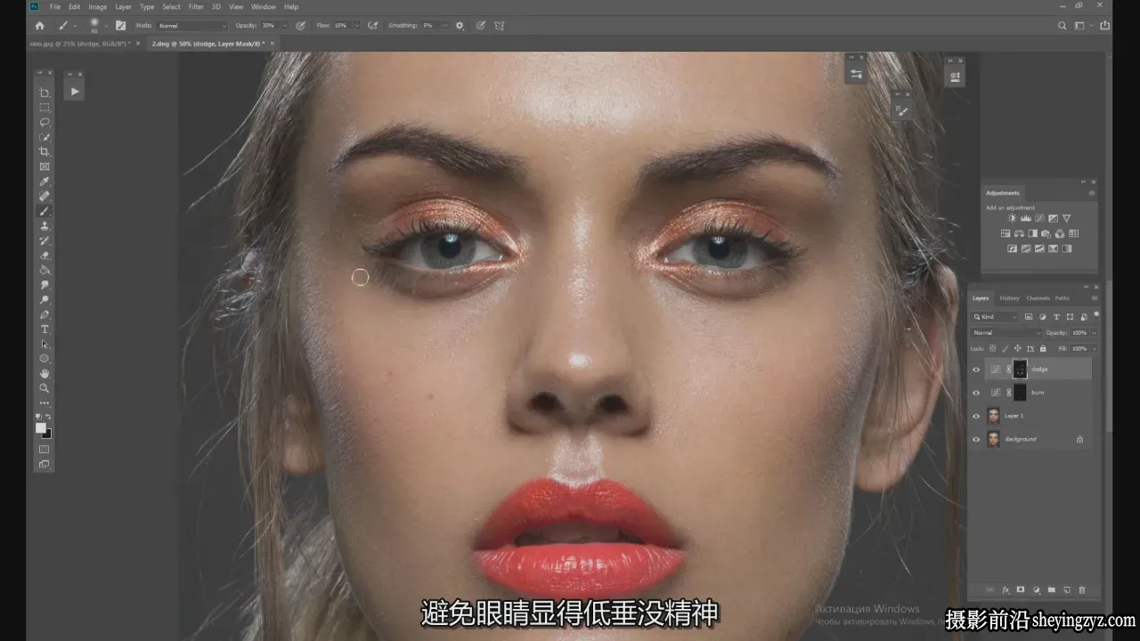The image size is (1140, 641).
Task: Open the layer Opacity 100% dropdown
Action: (1095, 332)
